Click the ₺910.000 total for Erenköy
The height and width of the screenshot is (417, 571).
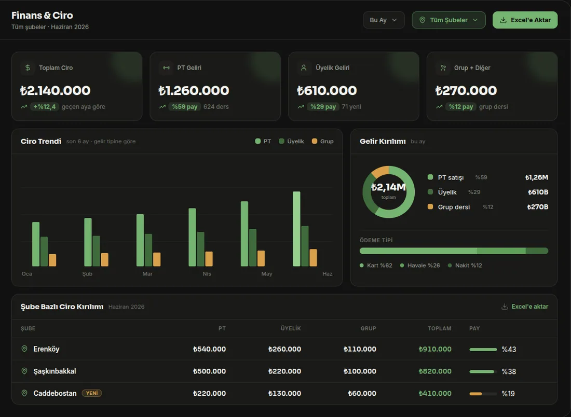click(435, 349)
